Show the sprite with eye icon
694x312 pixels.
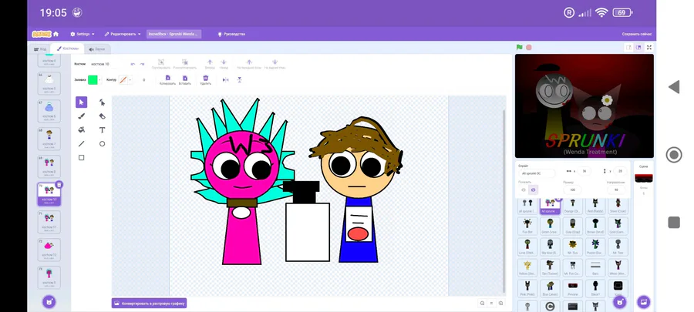coord(524,190)
